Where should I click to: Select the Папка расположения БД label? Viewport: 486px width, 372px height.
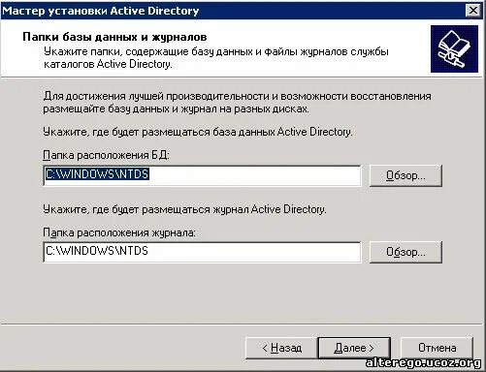[106, 155]
